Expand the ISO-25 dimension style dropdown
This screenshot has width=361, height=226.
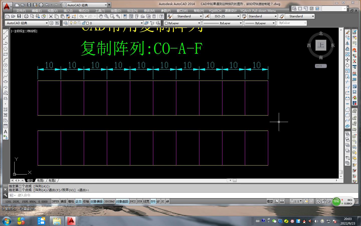[x=238, y=16]
